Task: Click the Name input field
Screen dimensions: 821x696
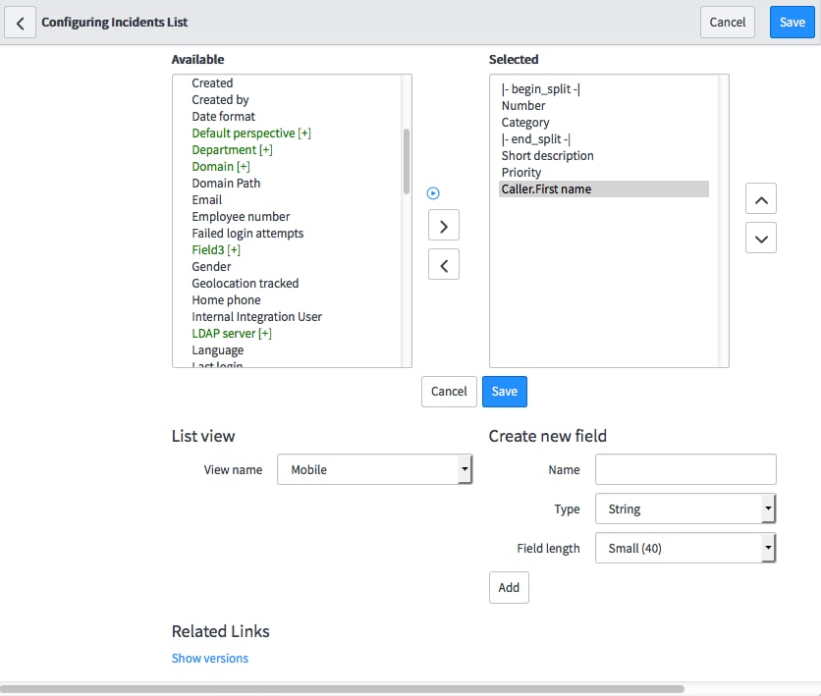Action: tap(684, 469)
